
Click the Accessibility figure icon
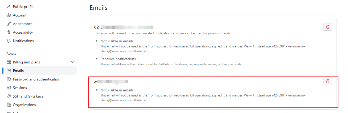pos(9,32)
